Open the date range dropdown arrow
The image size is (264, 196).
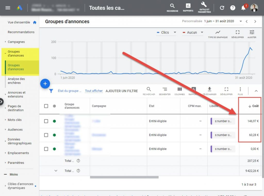tap(241, 21)
